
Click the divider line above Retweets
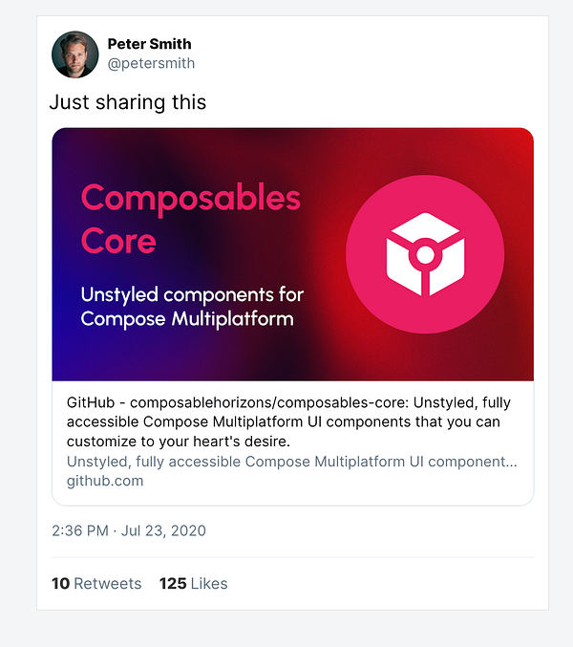point(292,557)
